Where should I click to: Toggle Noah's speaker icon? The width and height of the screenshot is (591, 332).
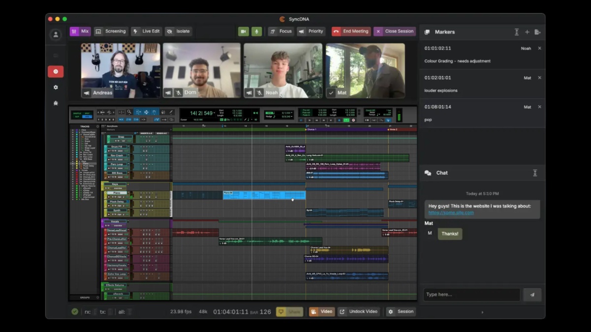(x=249, y=92)
